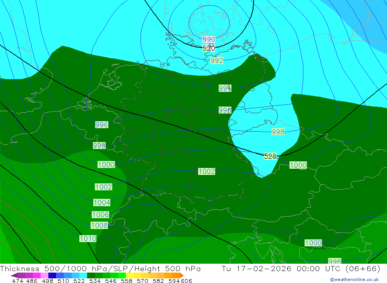Click the 522 legend value
This screenshot has height=283, width=387.
click(79, 281)
